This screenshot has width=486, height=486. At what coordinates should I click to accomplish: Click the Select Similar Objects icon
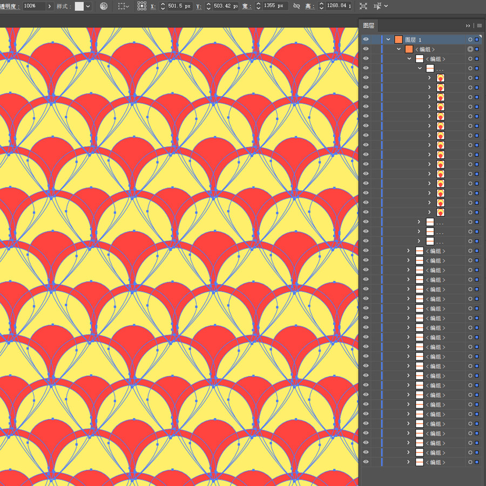(x=377, y=6)
